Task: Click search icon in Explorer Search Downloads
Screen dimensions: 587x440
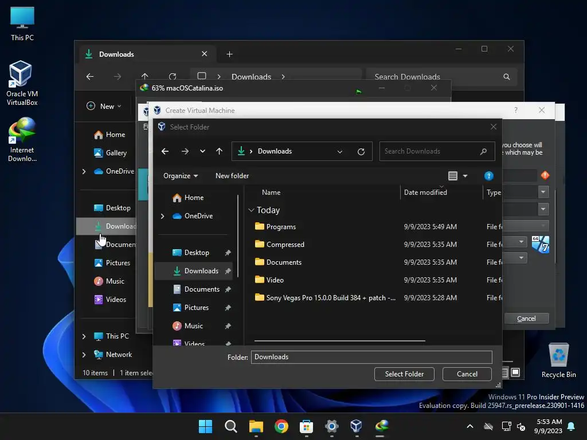Action: click(507, 77)
